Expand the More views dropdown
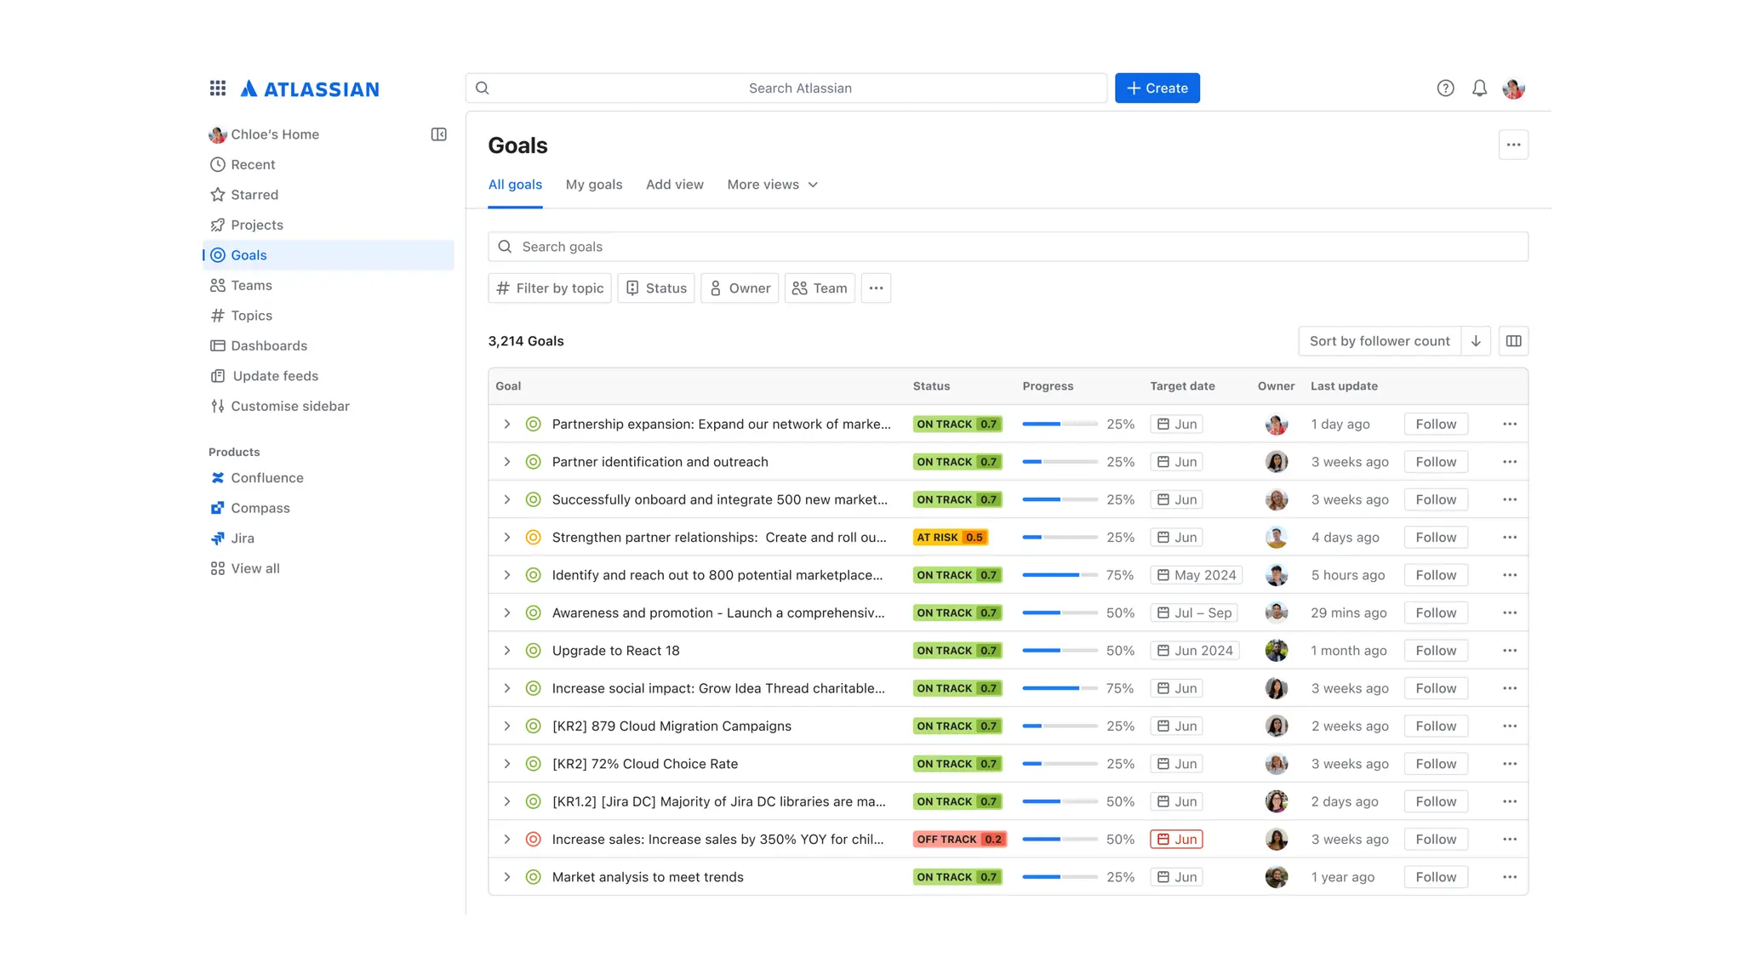Image resolution: width=1743 pixels, height=980 pixels. 772,185
